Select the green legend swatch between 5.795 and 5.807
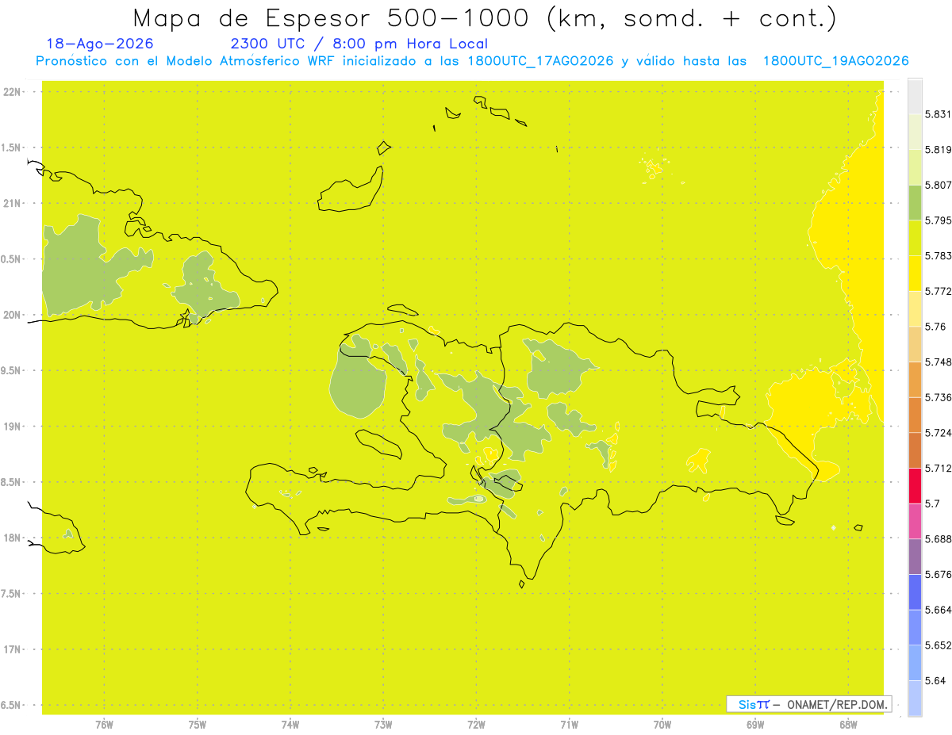Screen dimensions: 952x735 tap(915, 202)
